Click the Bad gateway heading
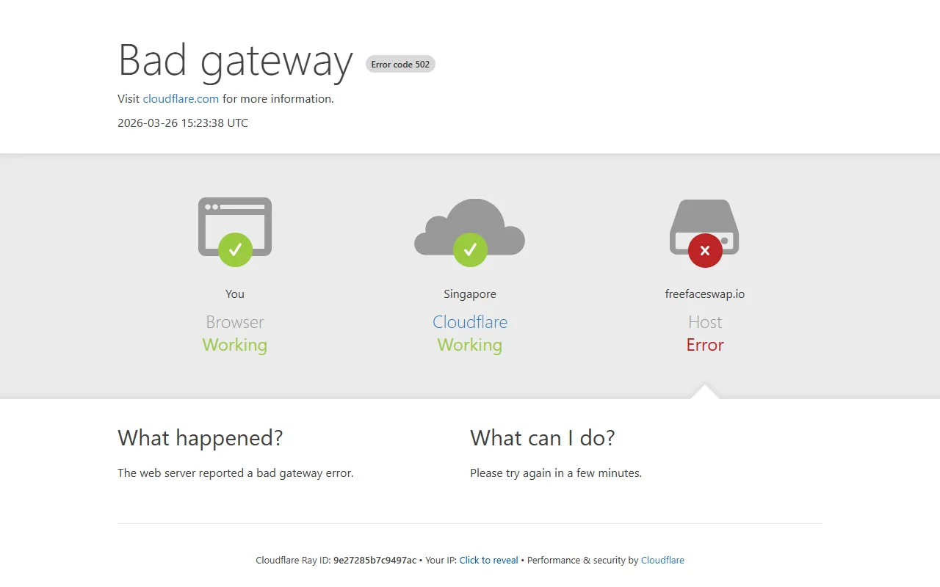940x587 pixels. 236,60
